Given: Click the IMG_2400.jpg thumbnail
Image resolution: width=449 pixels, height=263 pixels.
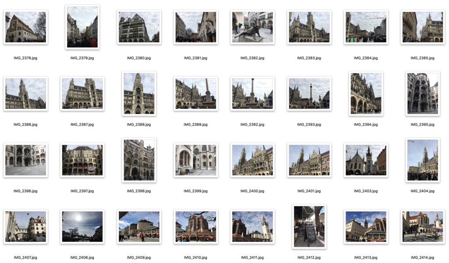Looking at the screenshot, I should point(252,160).
